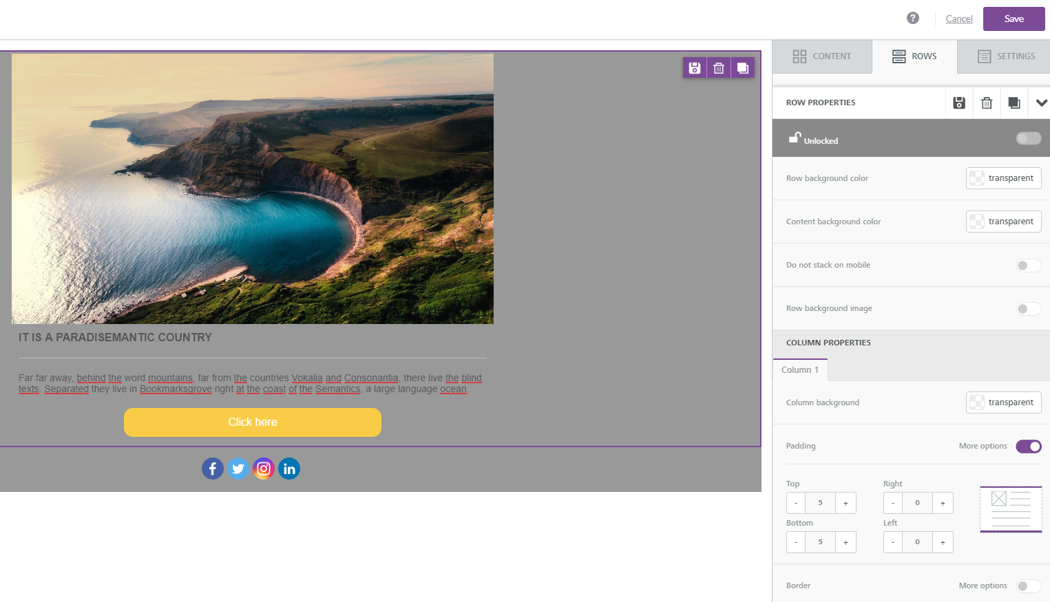1050x602 pixels.
Task: Enable Border More options toggle
Action: click(1029, 586)
